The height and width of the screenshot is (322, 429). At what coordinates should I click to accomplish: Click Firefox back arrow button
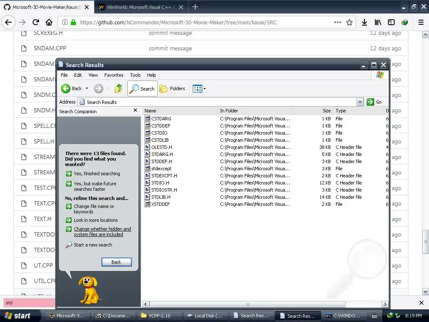coord(8,22)
